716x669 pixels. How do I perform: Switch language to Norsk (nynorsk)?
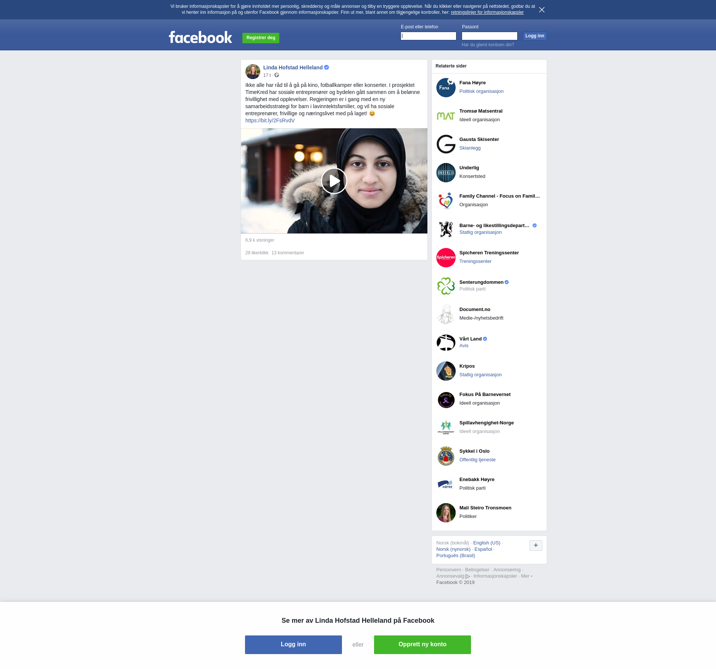click(453, 549)
